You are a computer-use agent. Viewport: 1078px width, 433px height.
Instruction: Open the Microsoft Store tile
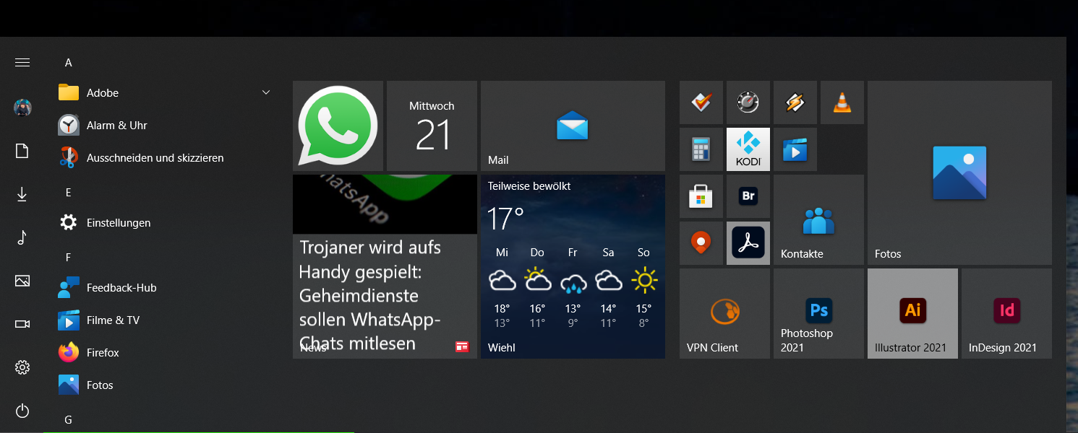coord(701,196)
